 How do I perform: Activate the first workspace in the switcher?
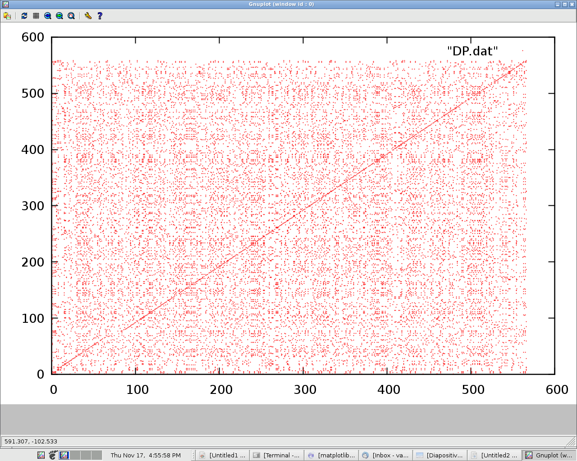64,455
